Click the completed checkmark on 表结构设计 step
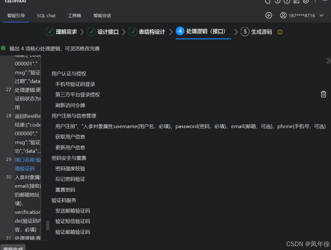This screenshot has height=250, width=331. pyautogui.click(x=133, y=32)
